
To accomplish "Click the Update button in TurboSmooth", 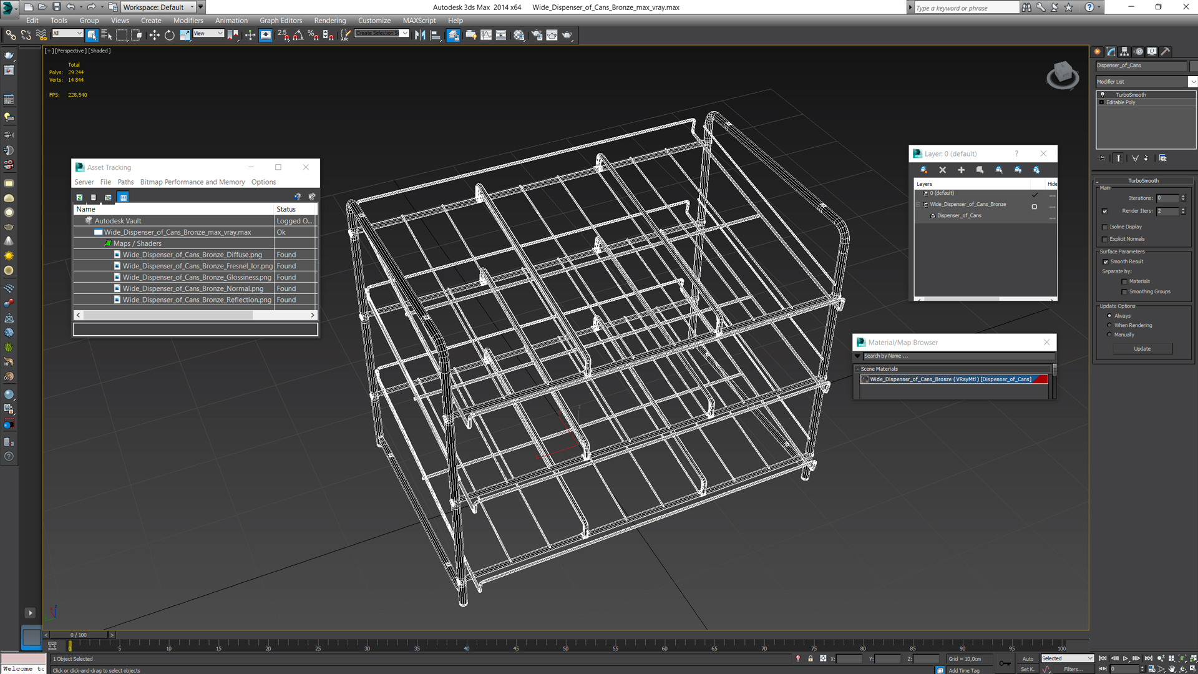I will click(1142, 349).
